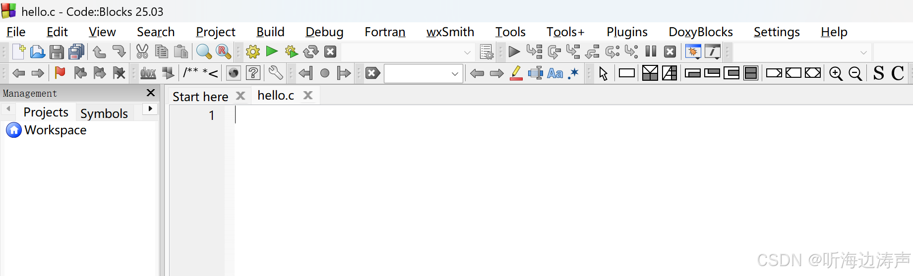Click the Next line debug icon
The width and height of the screenshot is (913, 276).
tap(554, 52)
